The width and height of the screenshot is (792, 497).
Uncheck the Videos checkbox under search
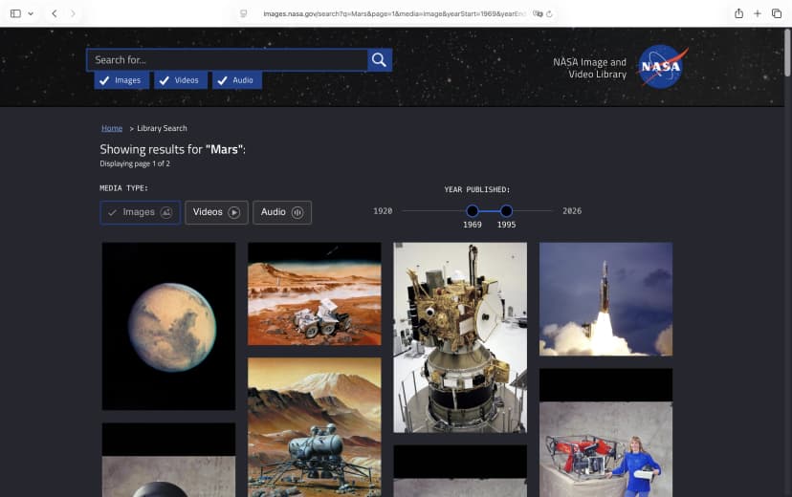(x=181, y=80)
